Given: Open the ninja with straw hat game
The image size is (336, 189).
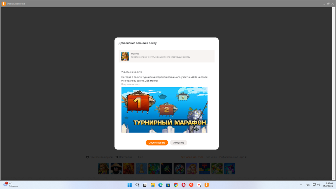Looking at the screenshot, I should 116,169.
